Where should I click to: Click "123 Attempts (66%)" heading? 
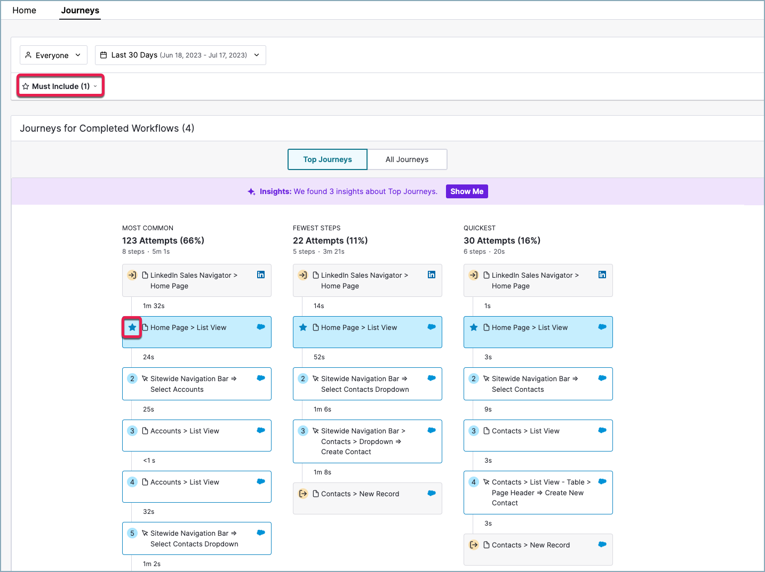(x=163, y=240)
